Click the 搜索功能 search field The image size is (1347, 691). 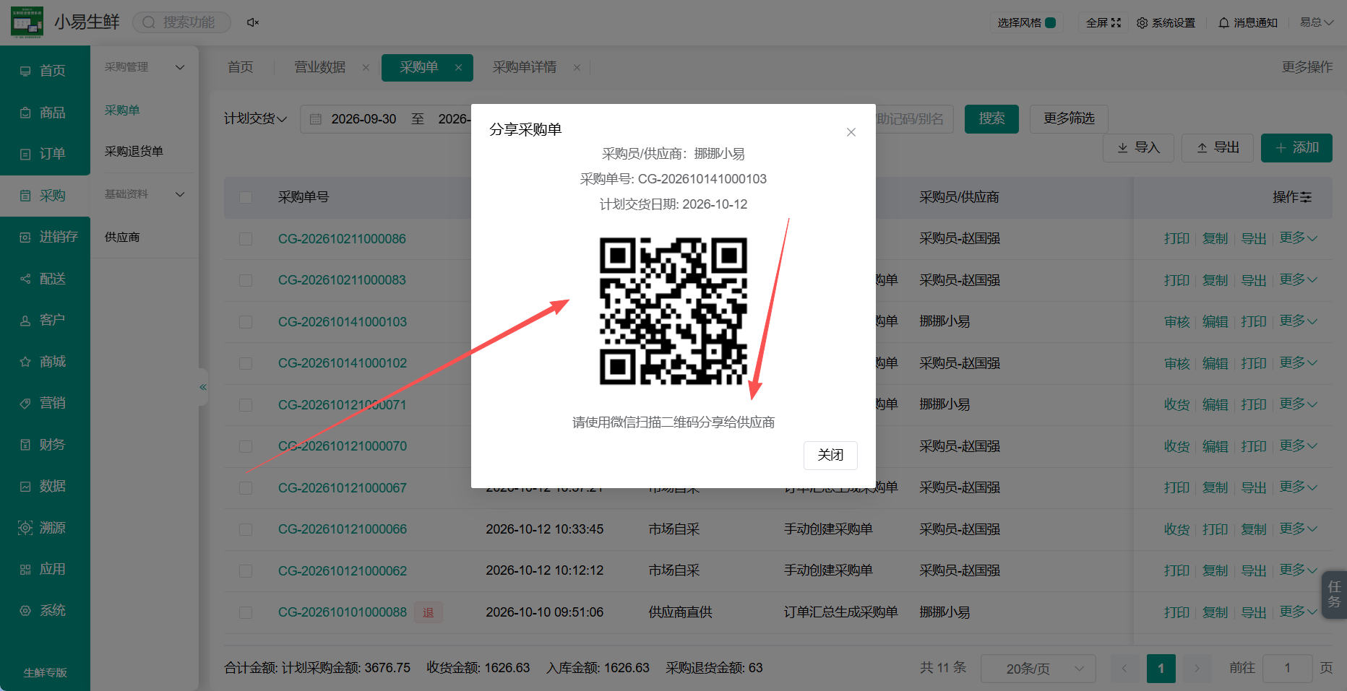click(x=182, y=22)
